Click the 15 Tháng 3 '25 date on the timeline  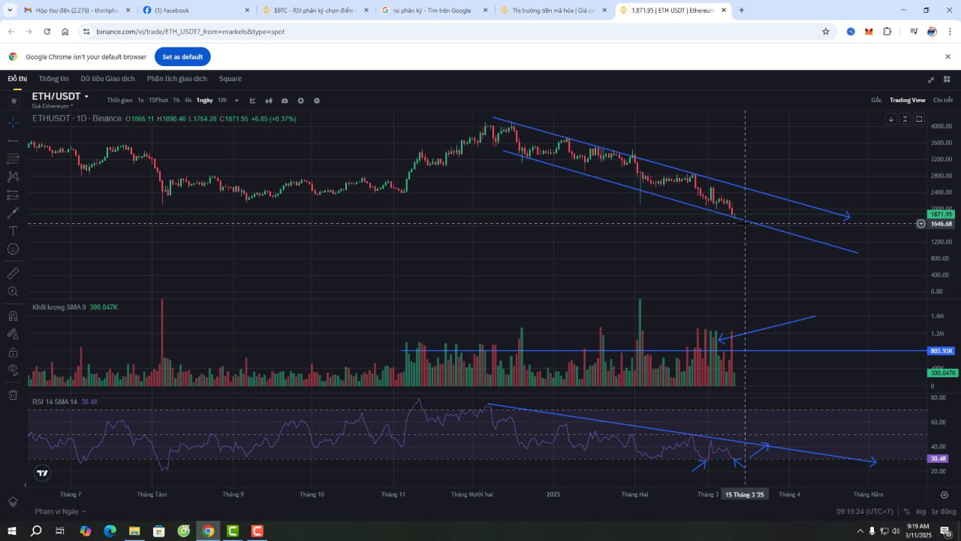click(x=744, y=494)
